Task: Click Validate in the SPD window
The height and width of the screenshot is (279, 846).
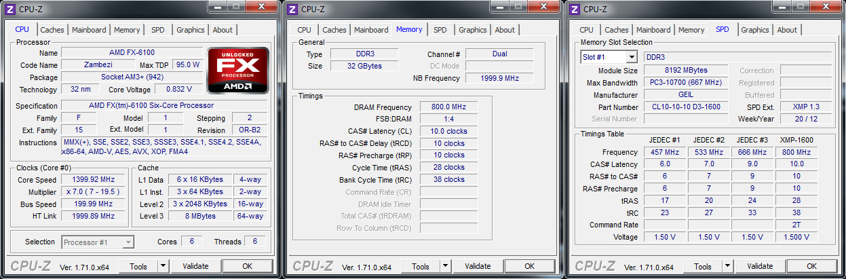Action: (x=760, y=266)
